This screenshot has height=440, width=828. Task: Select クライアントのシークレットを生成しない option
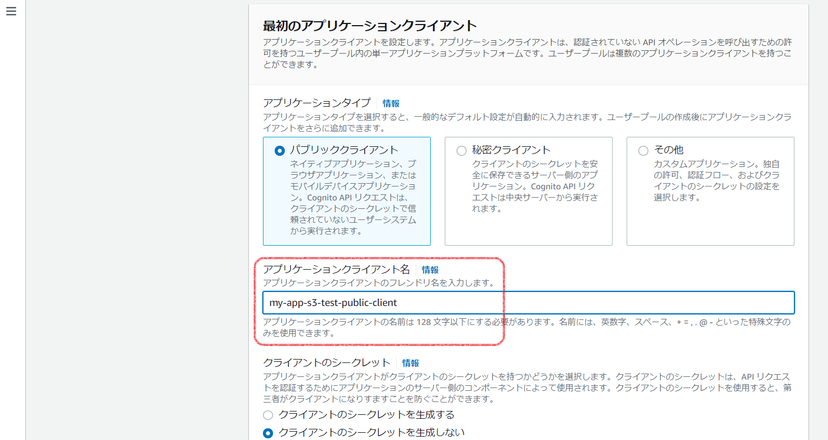pos(268,433)
